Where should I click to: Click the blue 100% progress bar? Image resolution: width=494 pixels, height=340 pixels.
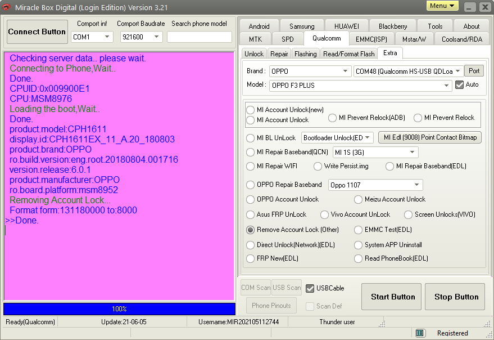pyautogui.click(x=119, y=308)
